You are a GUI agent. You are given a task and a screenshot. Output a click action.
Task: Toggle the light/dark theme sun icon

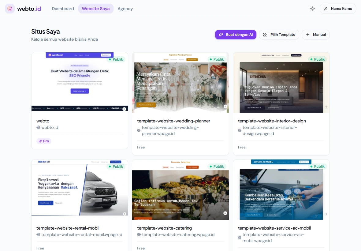[x=312, y=9]
